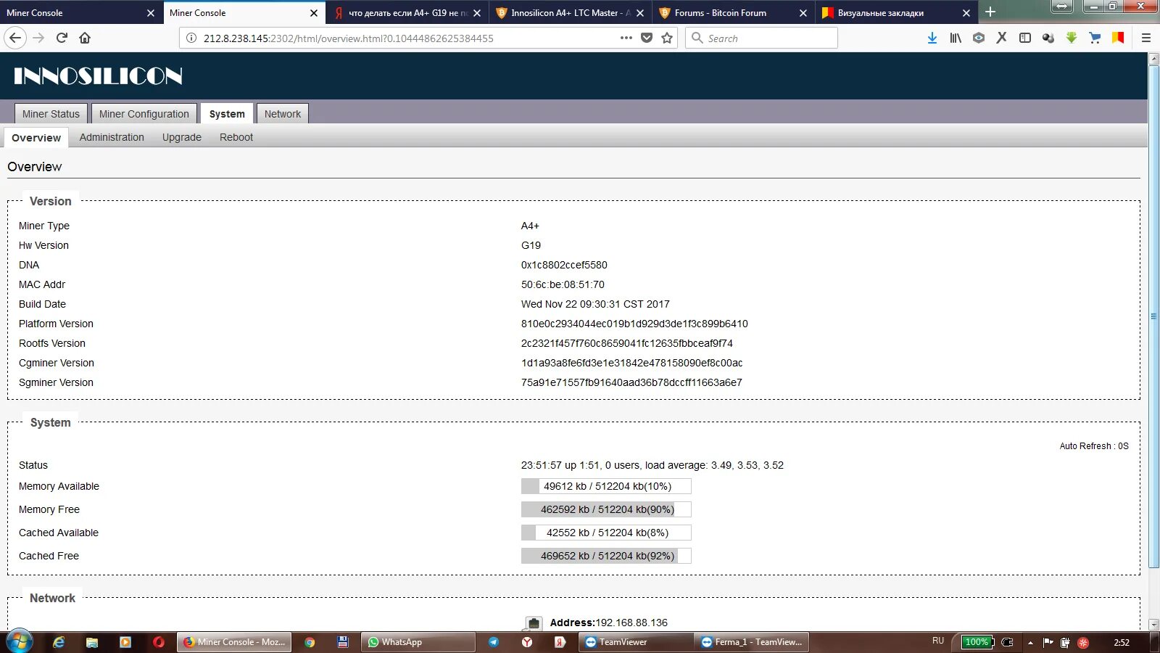
Task: Click the shopping cart extension icon
Action: tap(1095, 38)
